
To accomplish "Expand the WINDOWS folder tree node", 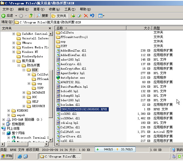I will [x=9, y=111].
